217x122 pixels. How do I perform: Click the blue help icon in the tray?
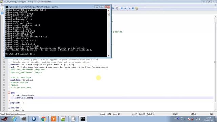178,119
